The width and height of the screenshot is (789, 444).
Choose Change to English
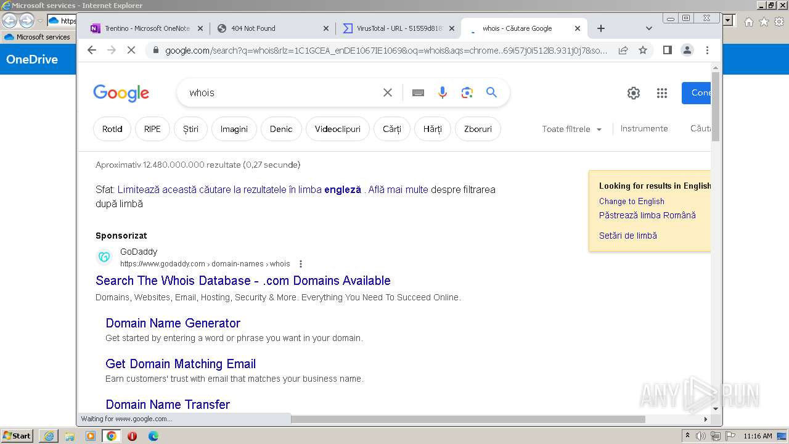pos(632,201)
